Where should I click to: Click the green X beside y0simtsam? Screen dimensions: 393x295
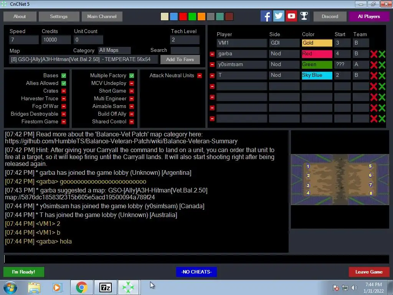[382, 65]
